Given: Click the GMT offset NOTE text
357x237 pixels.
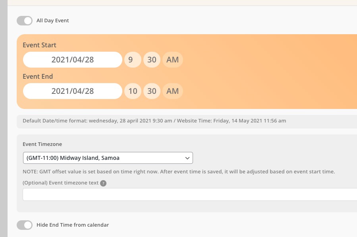Looking at the screenshot, I should [x=179, y=172].
